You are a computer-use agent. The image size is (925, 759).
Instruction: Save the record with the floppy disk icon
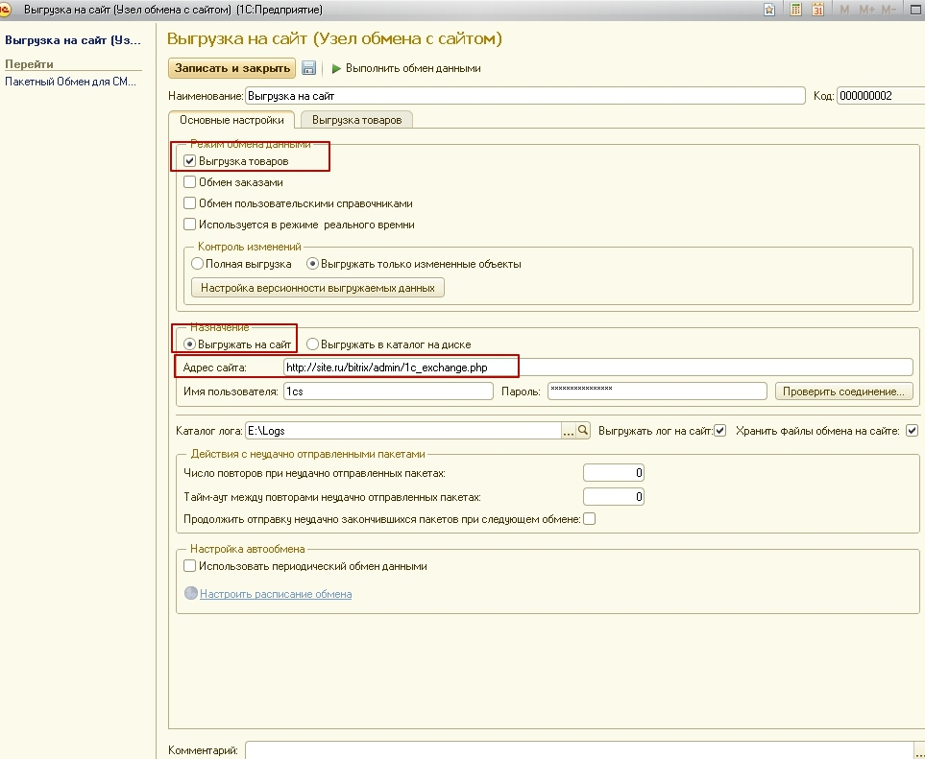pos(308,68)
